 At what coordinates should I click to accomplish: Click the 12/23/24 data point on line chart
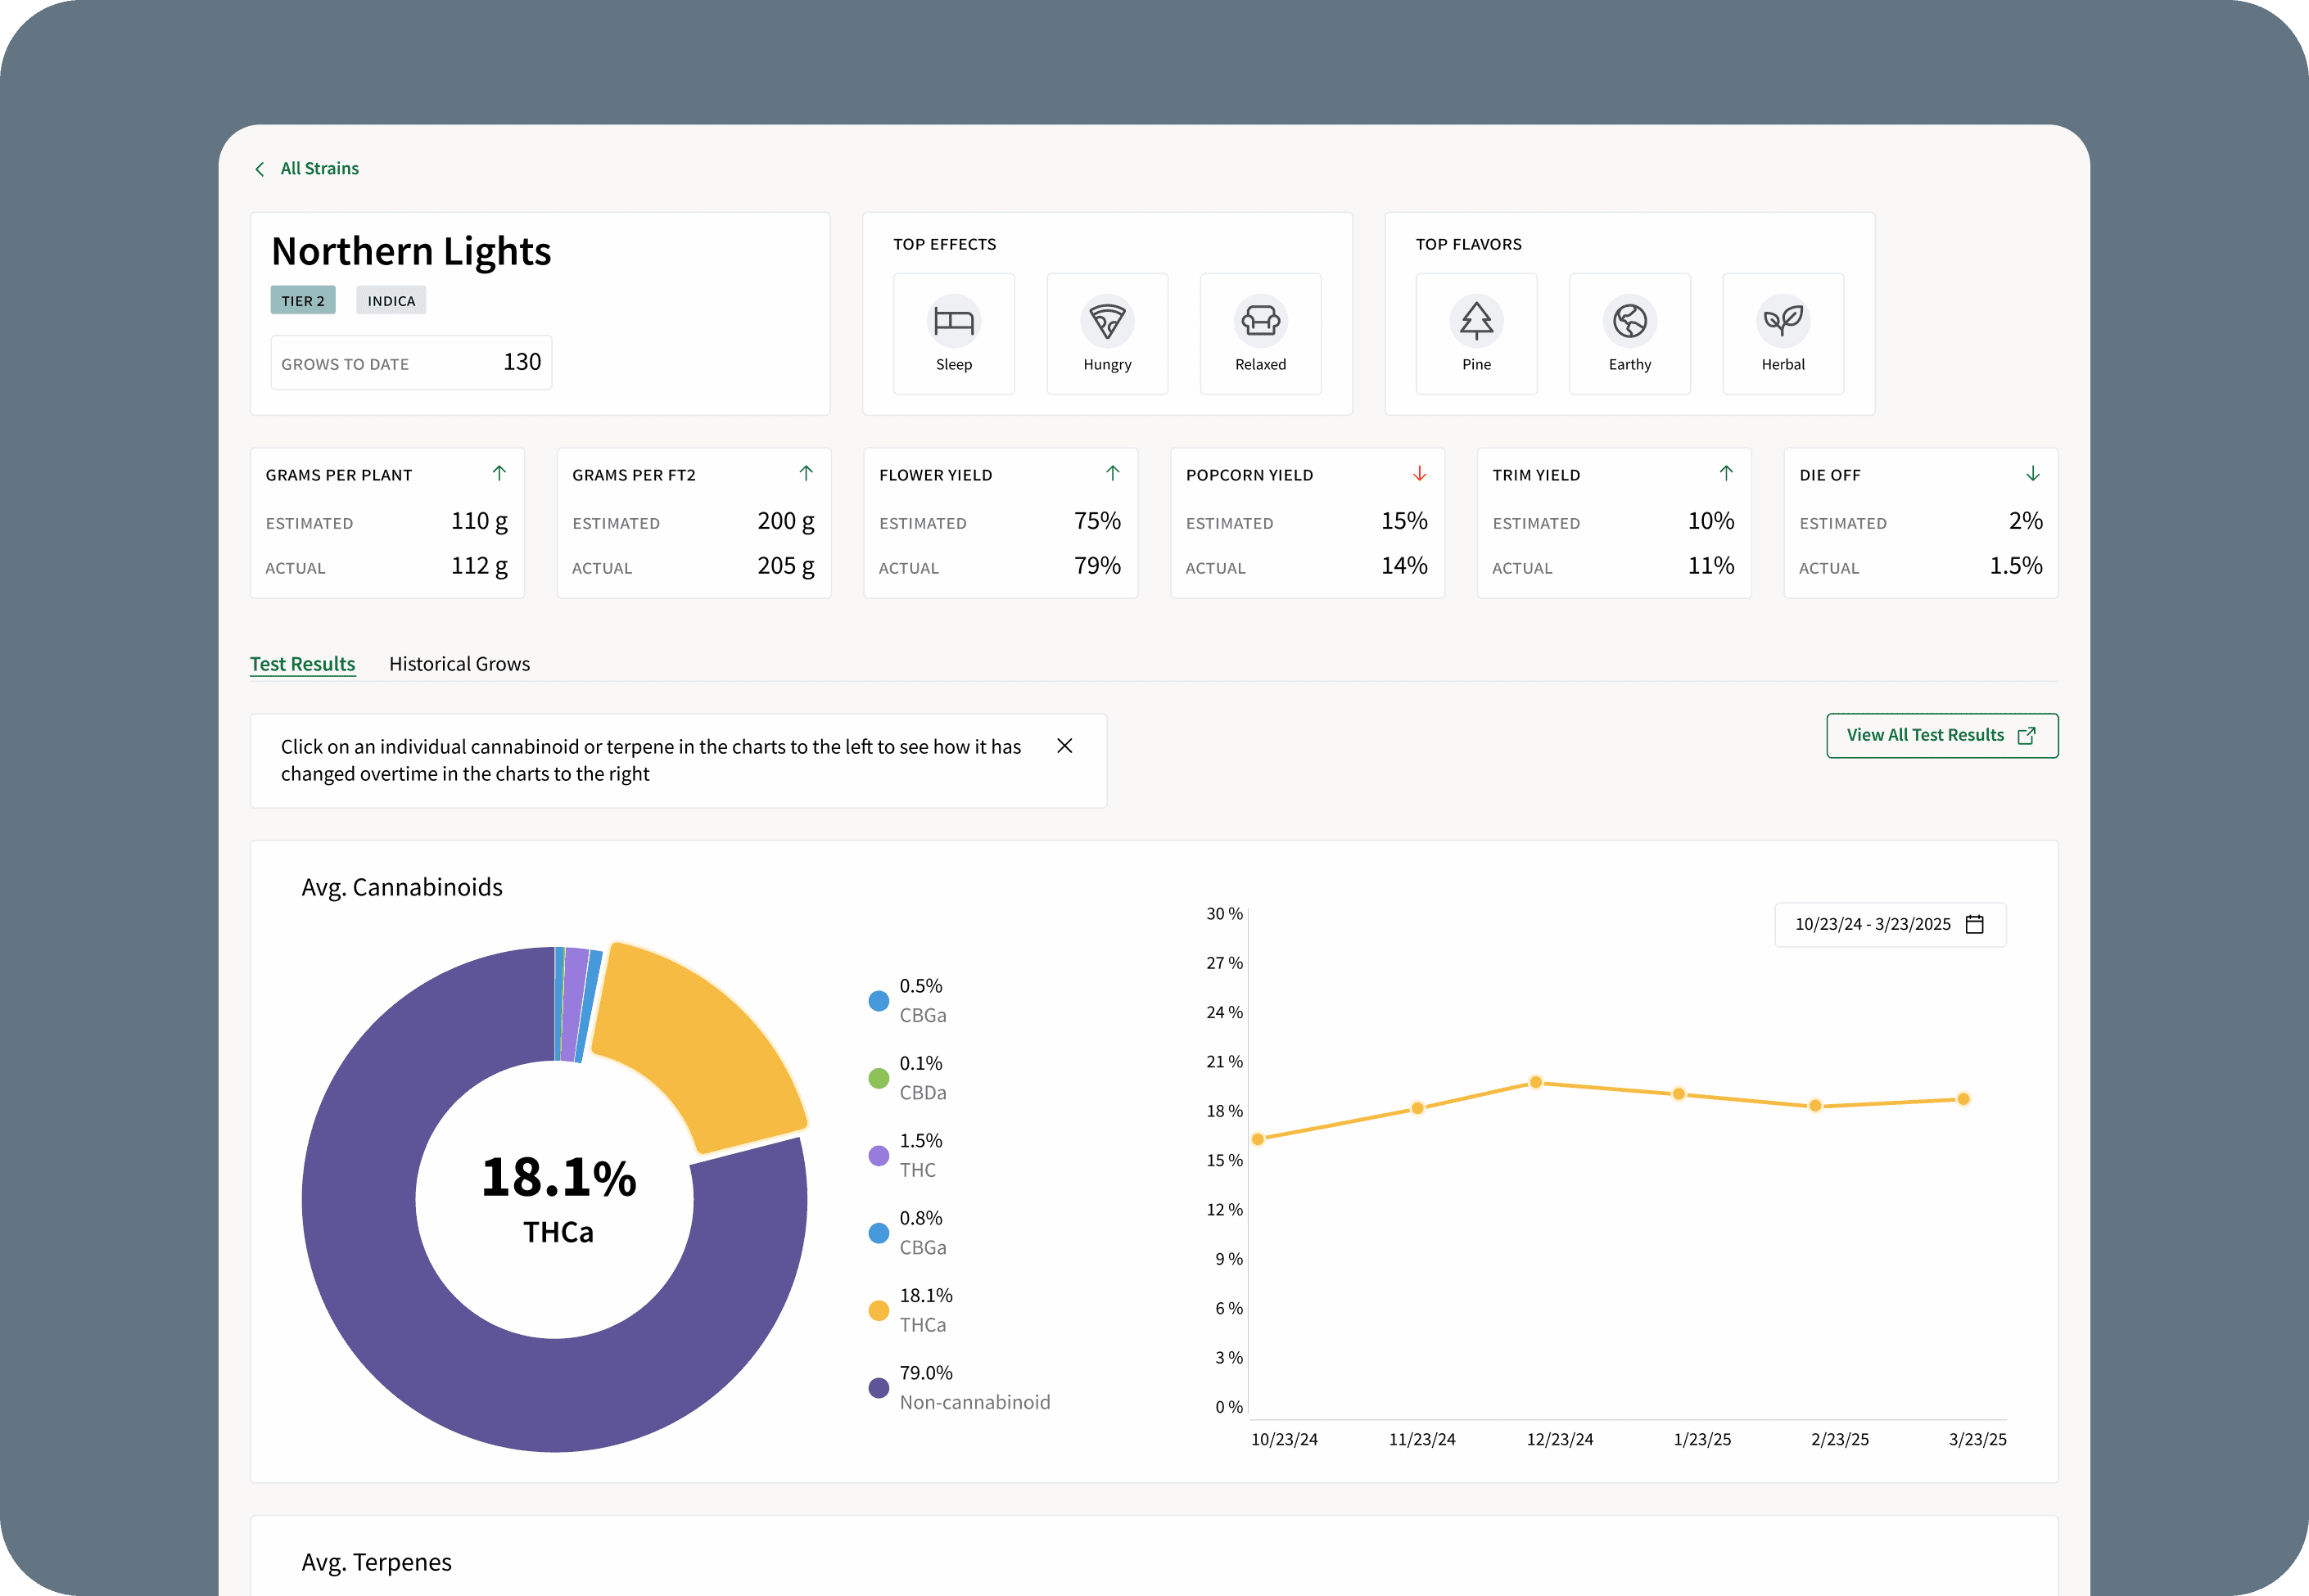point(1536,1082)
